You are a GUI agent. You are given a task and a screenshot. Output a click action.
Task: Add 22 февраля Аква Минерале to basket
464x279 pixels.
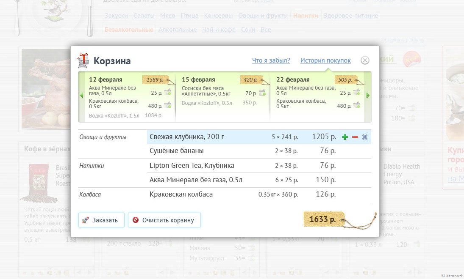[x=357, y=93]
